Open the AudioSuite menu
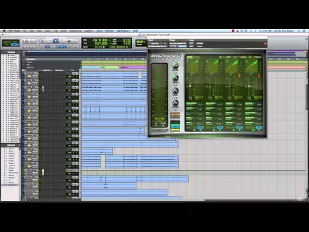This screenshot has width=309, height=232. 75,31
